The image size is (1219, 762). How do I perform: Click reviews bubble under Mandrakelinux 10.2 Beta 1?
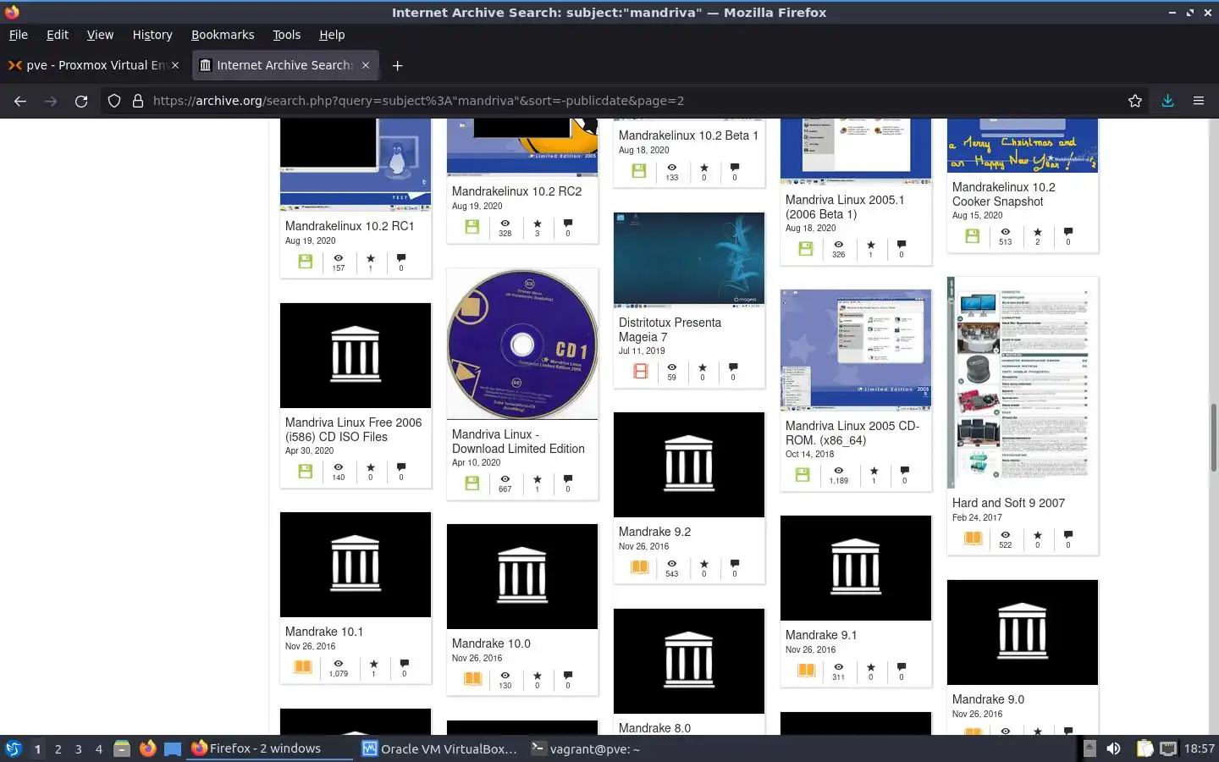pos(734,168)
